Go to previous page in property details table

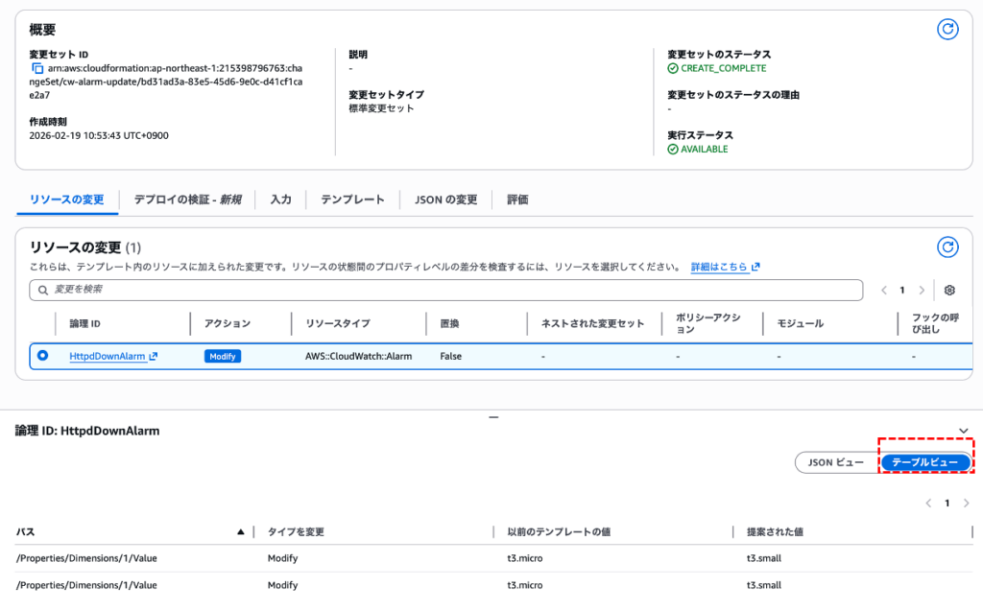[x=928, y=503]
